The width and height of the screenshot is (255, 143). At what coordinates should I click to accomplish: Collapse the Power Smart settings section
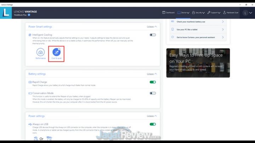(x=152, y=26)
